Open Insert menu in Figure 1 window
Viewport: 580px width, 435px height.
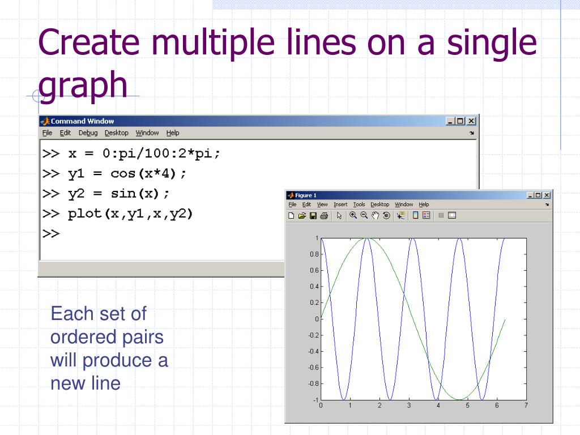click(x=340, y=204)
